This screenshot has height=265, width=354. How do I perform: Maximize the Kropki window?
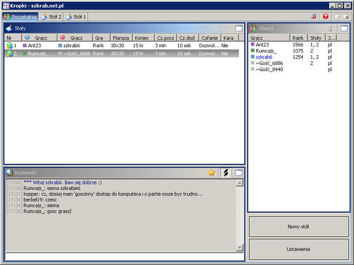tap(339, 6)
